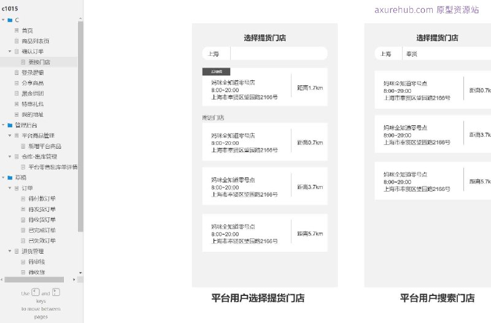Click the sidebar scroll-down arrow
491x323 pixels.
click(80, 273)
